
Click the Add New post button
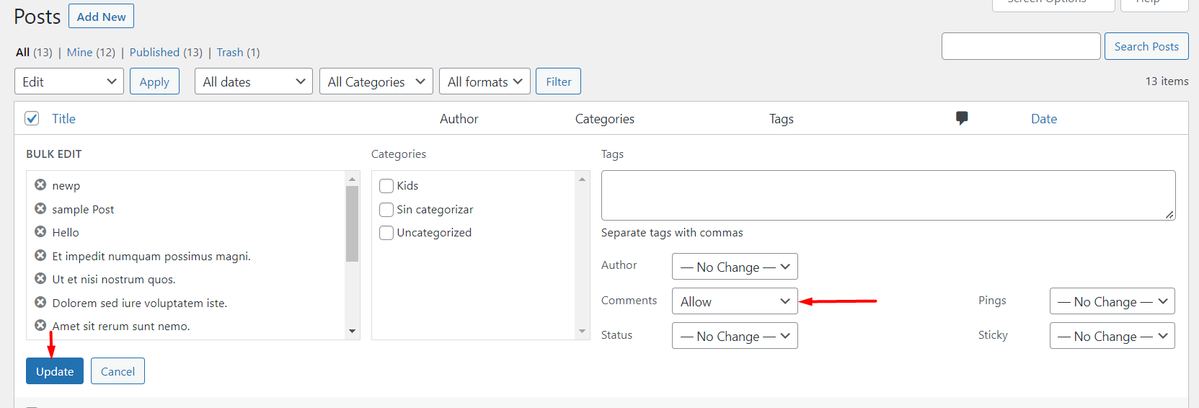pos(101,17)
